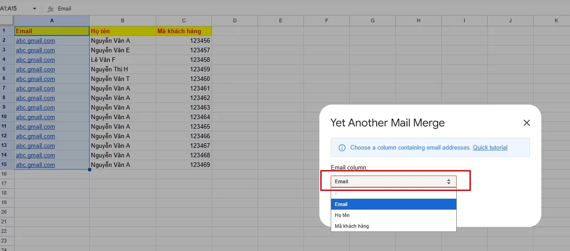Image resolution: width=570 pixels, height=251 pixels.
Task: Click customer code cell 123456
Action: coord(184,40)
